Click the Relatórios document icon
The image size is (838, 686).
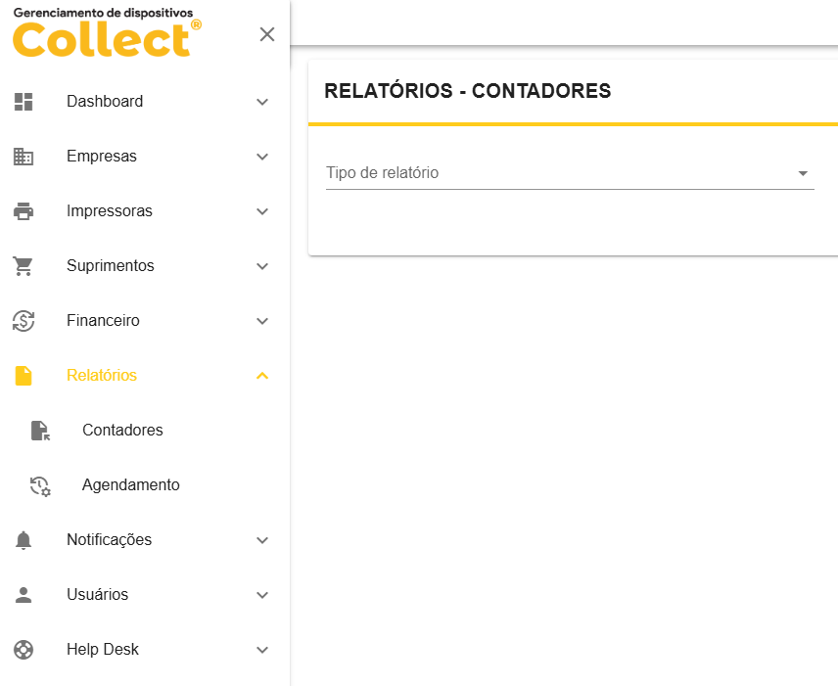[x=23, y=376]
